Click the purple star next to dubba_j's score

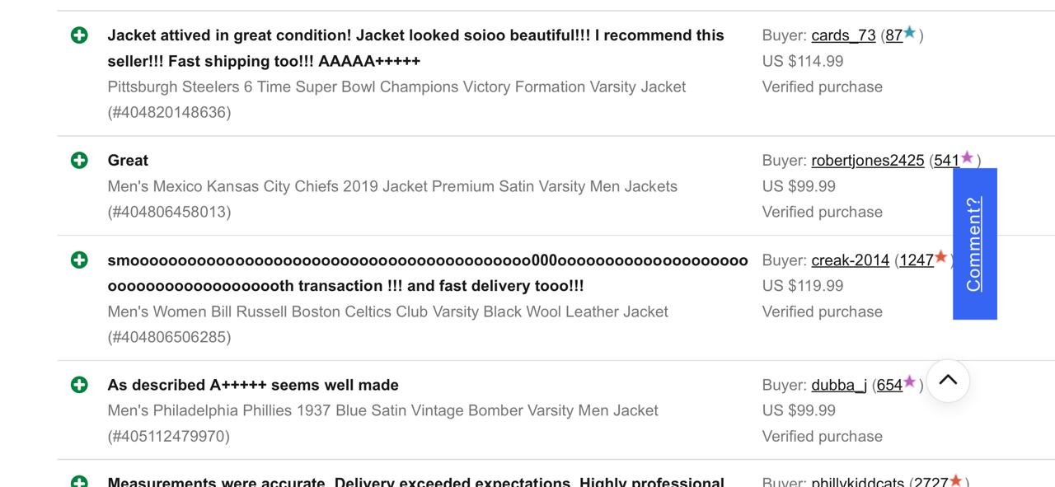click(907, 381)
